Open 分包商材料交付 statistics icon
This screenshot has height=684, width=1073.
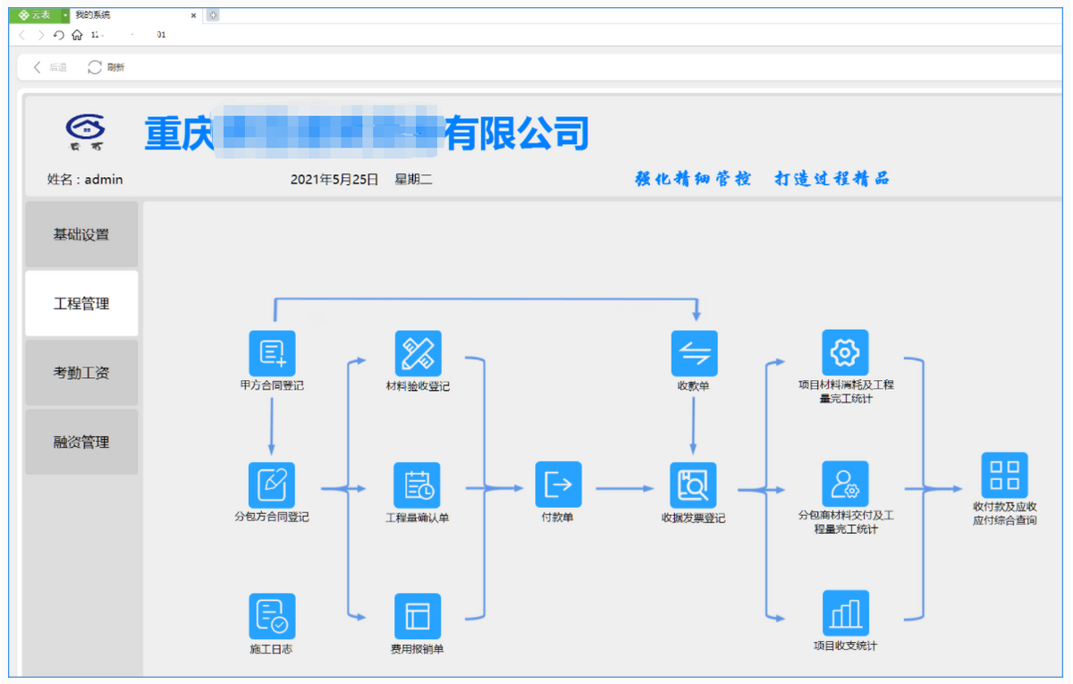point(844,483)
